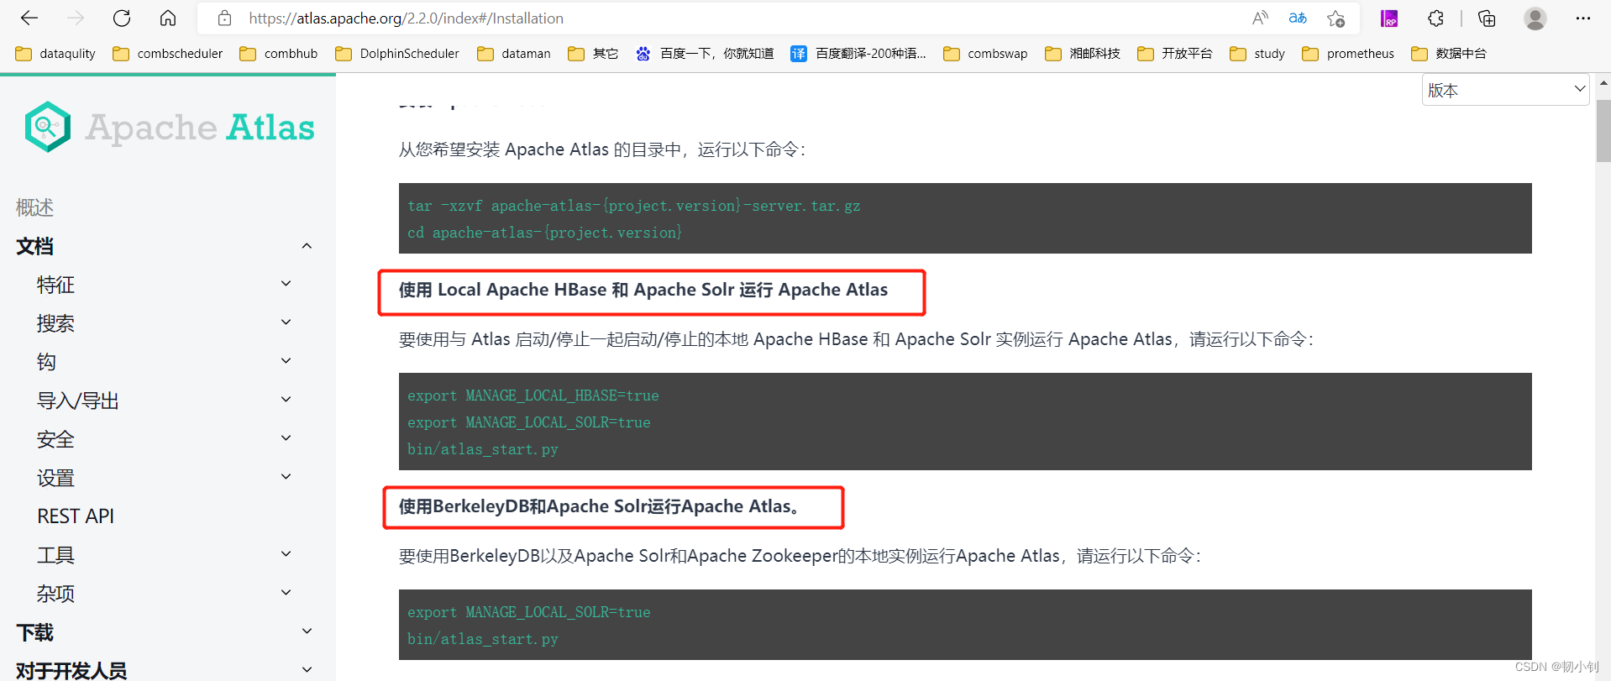Open the browser home page
Viewport: 1611px width, 681px height.
click(x=168, y=18)
